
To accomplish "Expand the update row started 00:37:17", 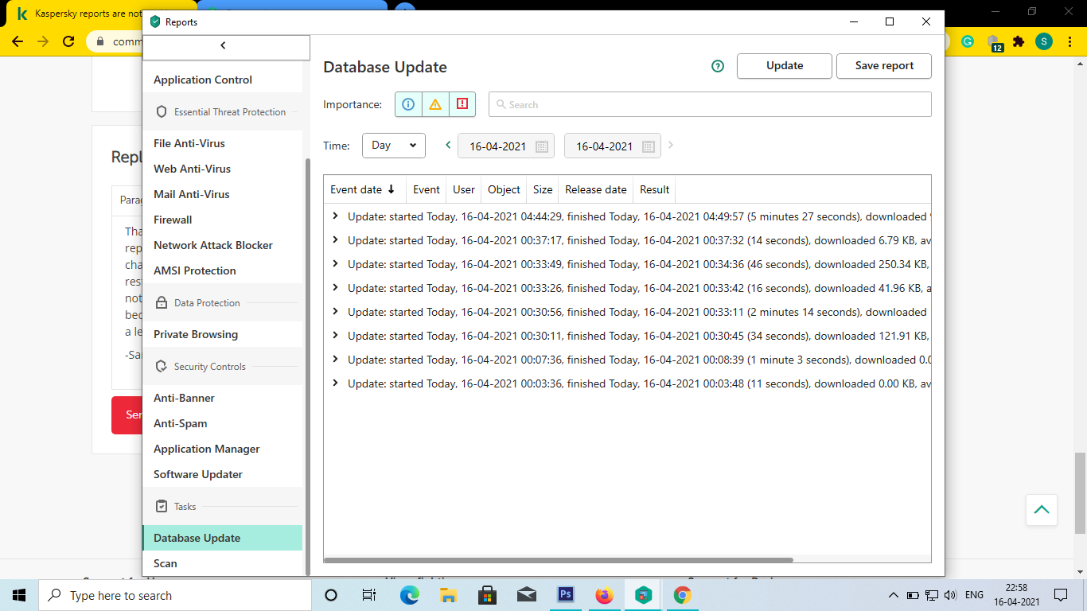I will [x=335, y=240].
